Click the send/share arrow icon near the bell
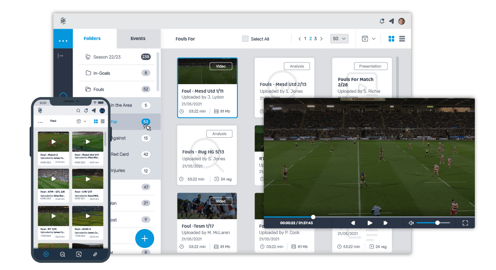Image resolution: width=496 pixels, height=270 pixels. [391, 21]
